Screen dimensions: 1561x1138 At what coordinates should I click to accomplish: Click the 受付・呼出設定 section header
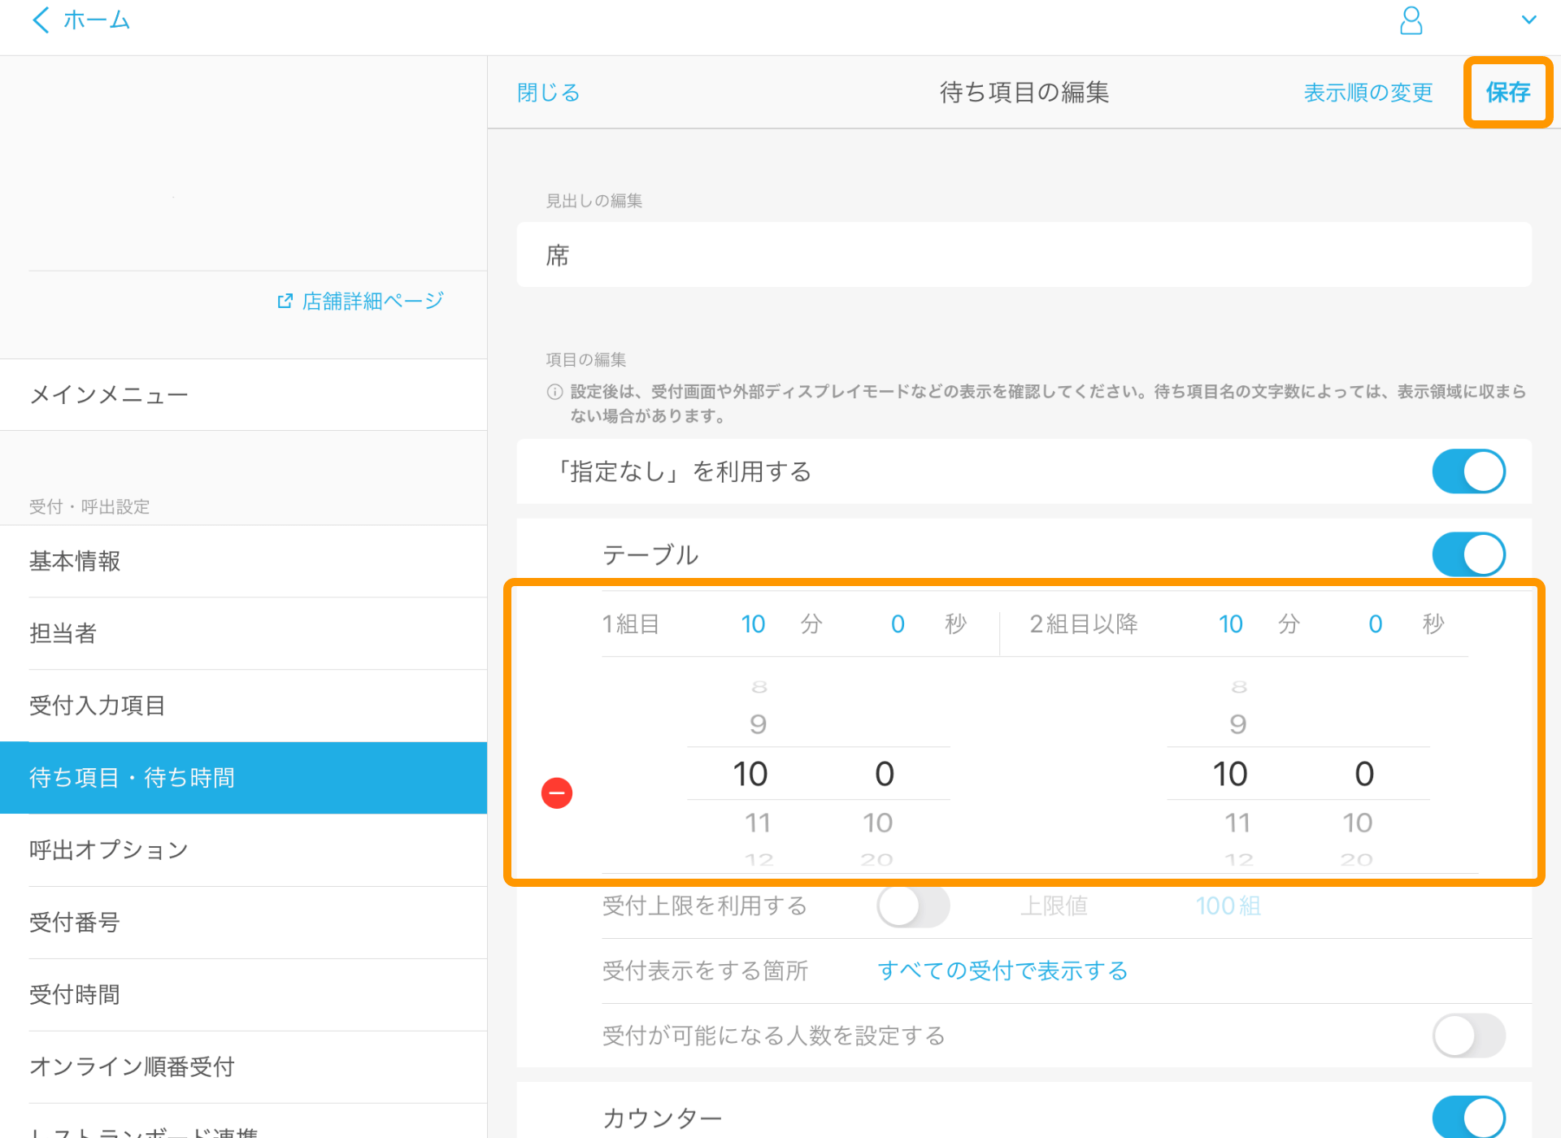[89, 507]
